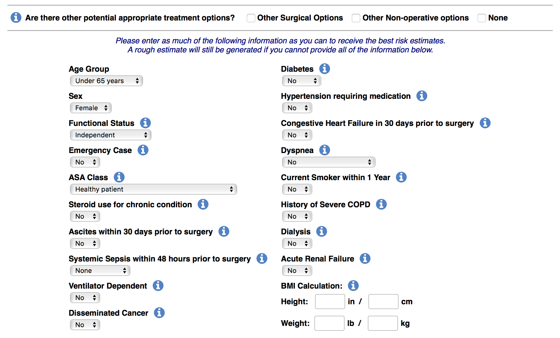Enable Other Non-operative options checkbox
This screenshot has width=560, height=338.
[356, 18]
